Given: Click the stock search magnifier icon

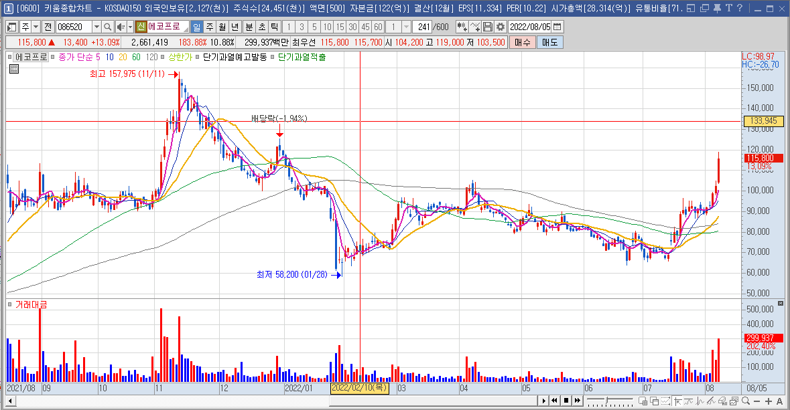Looking at the screenshot, I should coord(108,27).
